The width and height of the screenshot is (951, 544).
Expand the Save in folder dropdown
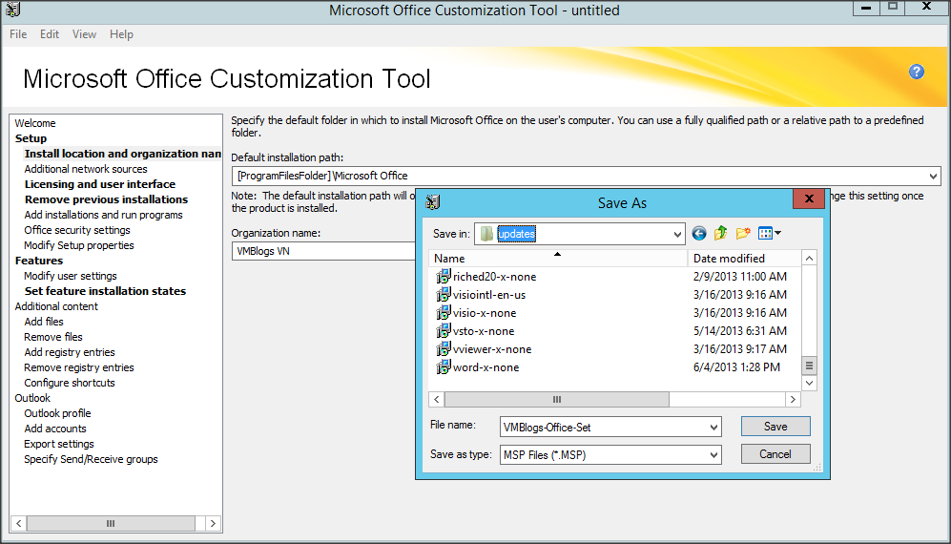[677, 234]
